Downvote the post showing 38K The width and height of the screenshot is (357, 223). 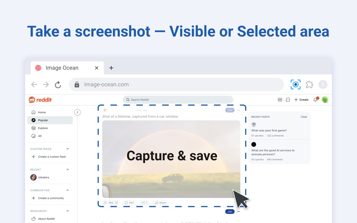[117, 203]
